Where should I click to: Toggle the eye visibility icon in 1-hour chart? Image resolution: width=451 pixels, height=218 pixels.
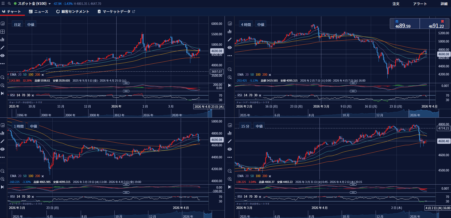point(3,149)
